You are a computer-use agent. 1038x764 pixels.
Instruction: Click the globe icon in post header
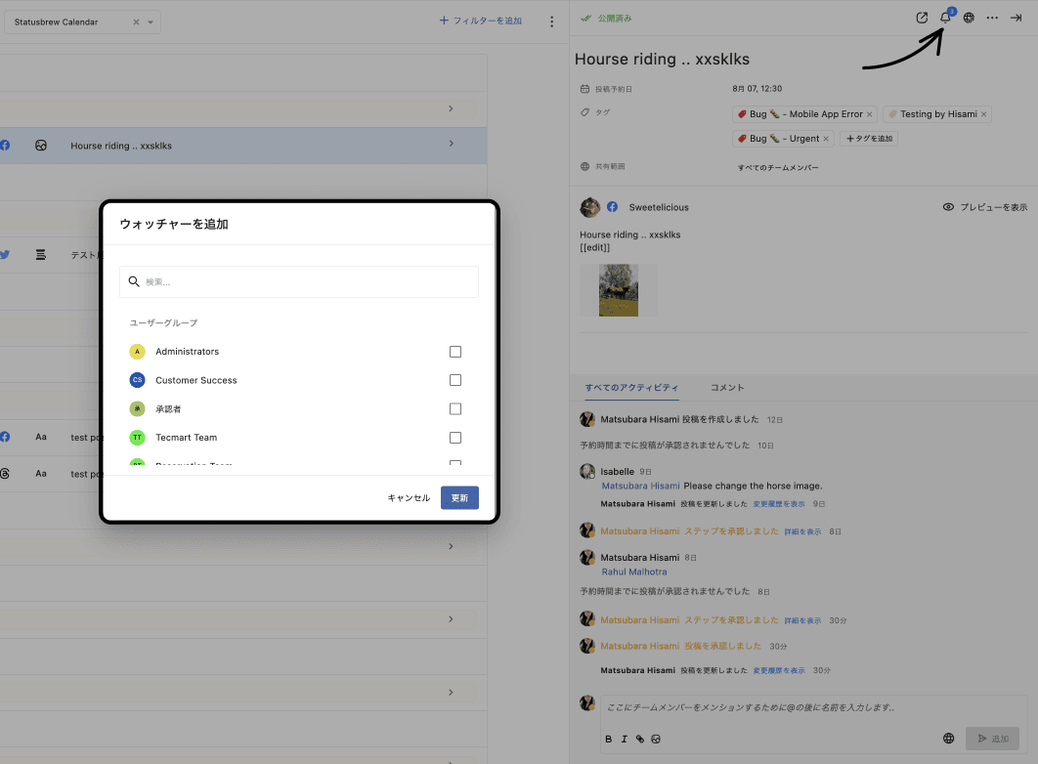click(x=969, y=18)
